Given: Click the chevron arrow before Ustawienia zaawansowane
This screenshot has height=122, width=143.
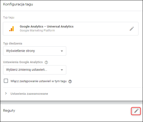Looking at the screenshot, I should click(6, 93).
